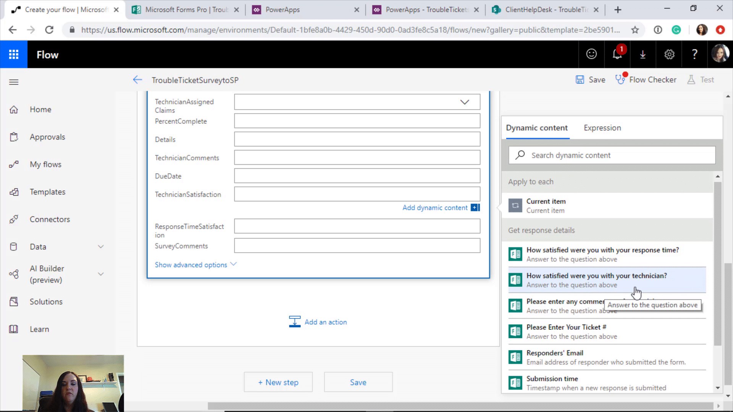Click inside the ResponseTimeSatisfaction field

357,226
